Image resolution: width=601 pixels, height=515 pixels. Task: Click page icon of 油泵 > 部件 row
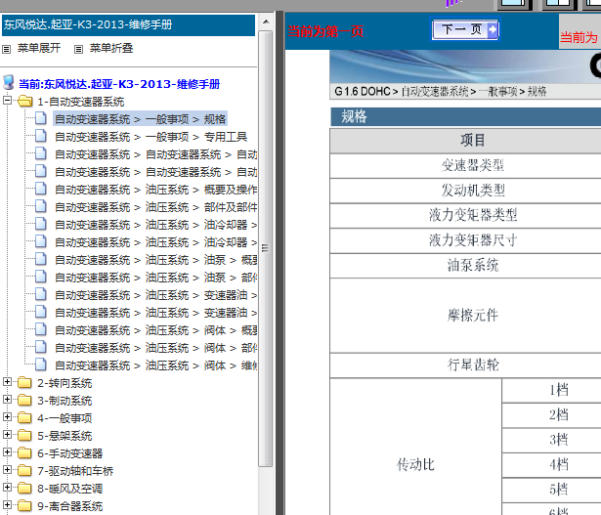pos(41,277)
